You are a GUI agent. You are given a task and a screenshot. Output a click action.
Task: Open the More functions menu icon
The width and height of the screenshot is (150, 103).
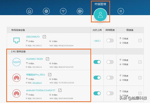point(121,11)
